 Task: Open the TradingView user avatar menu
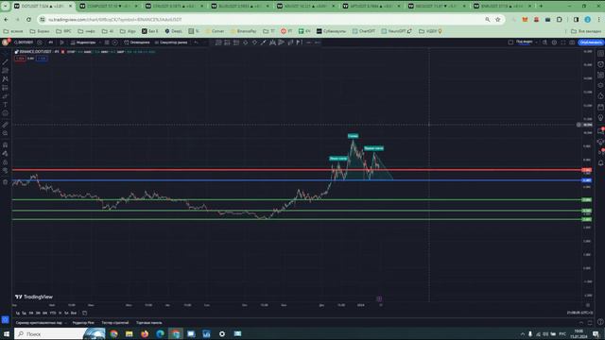coord(6,42)
